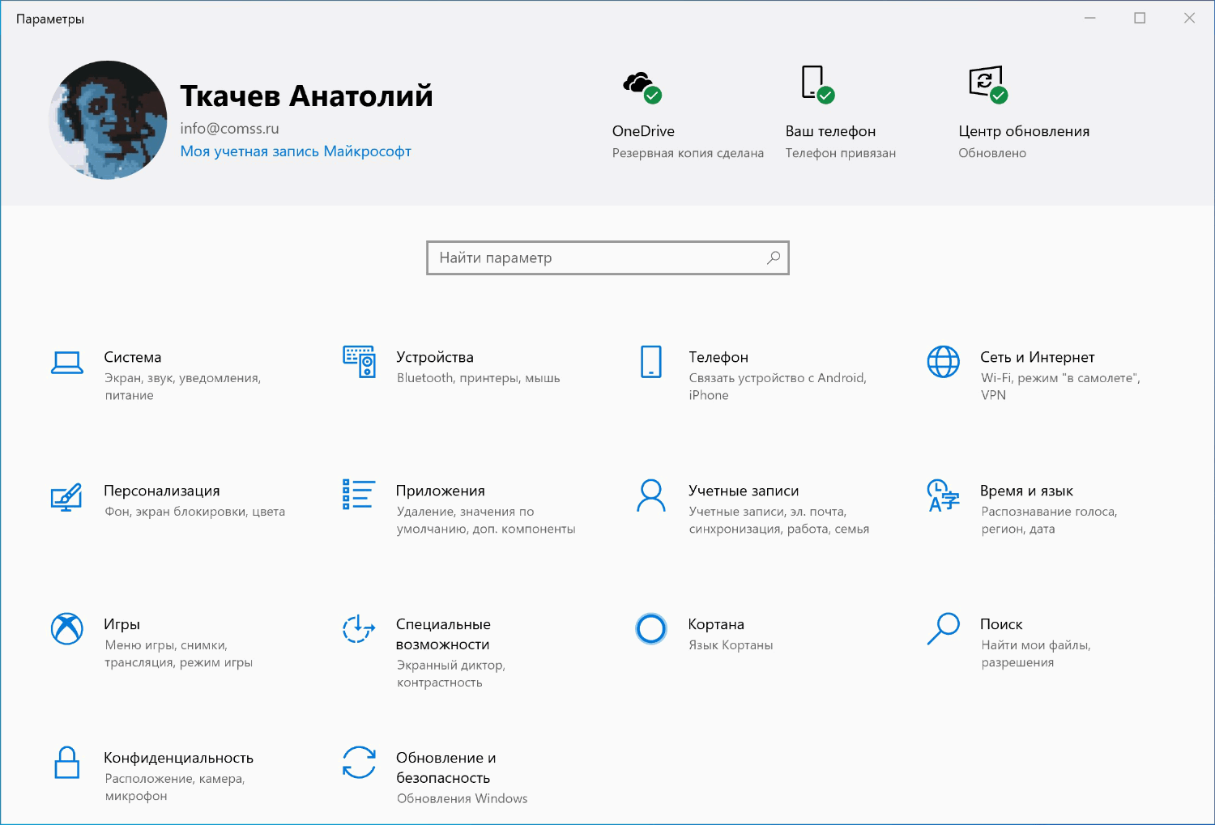Click the Кортана circle icon

tap(651, 629)
